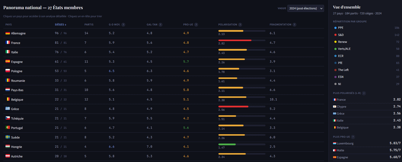Click the Hongrie green polarisation bar
Image resolution: width=402 pixels, height=162 pixels.
tap(227, 145)
